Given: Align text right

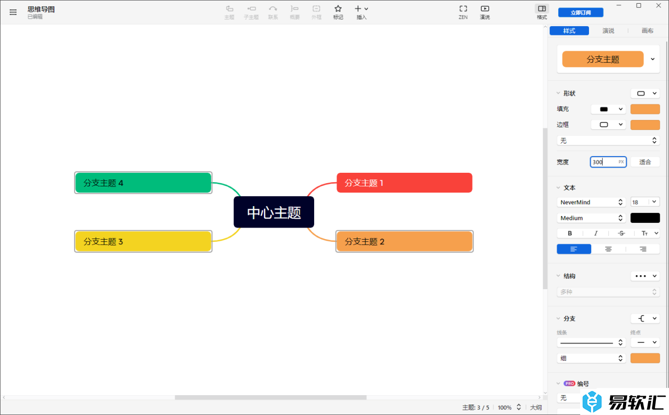Looking at the screenshot, I should click(643, 249).
